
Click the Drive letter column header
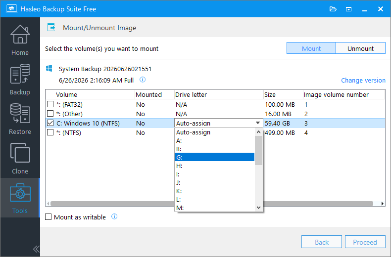[x=219, y=94]
